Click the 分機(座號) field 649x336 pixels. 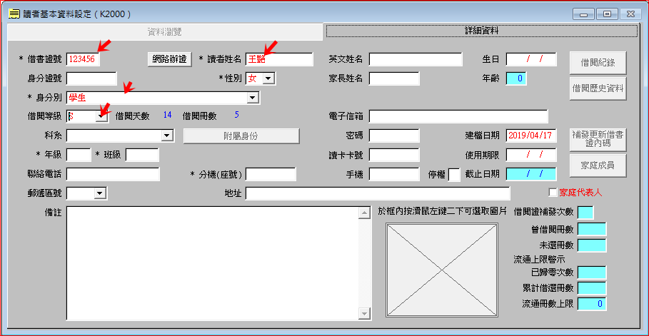coord(271,174)
